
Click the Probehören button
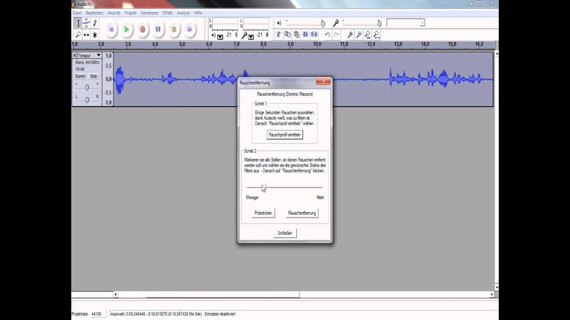(263, 213)
